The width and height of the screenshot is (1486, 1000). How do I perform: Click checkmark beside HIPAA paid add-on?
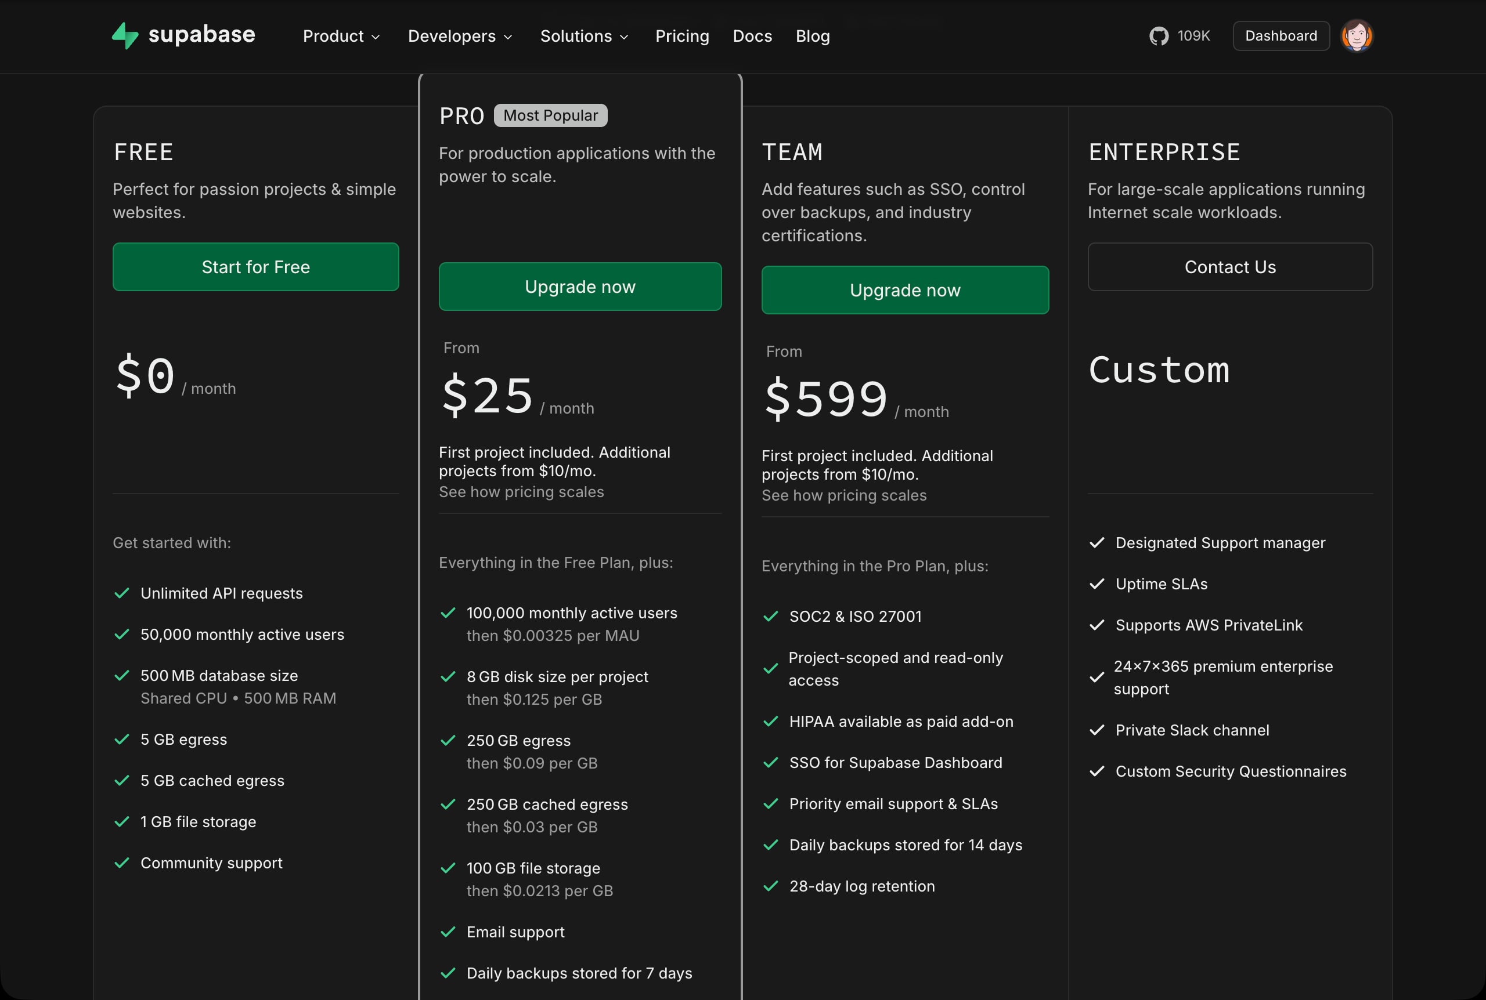[771, 722]
